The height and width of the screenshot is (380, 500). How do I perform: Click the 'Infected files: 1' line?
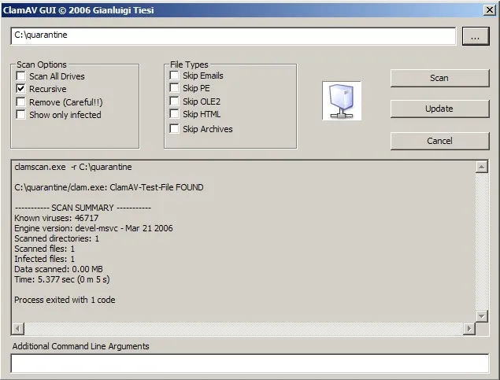click(x=44, y=259)
